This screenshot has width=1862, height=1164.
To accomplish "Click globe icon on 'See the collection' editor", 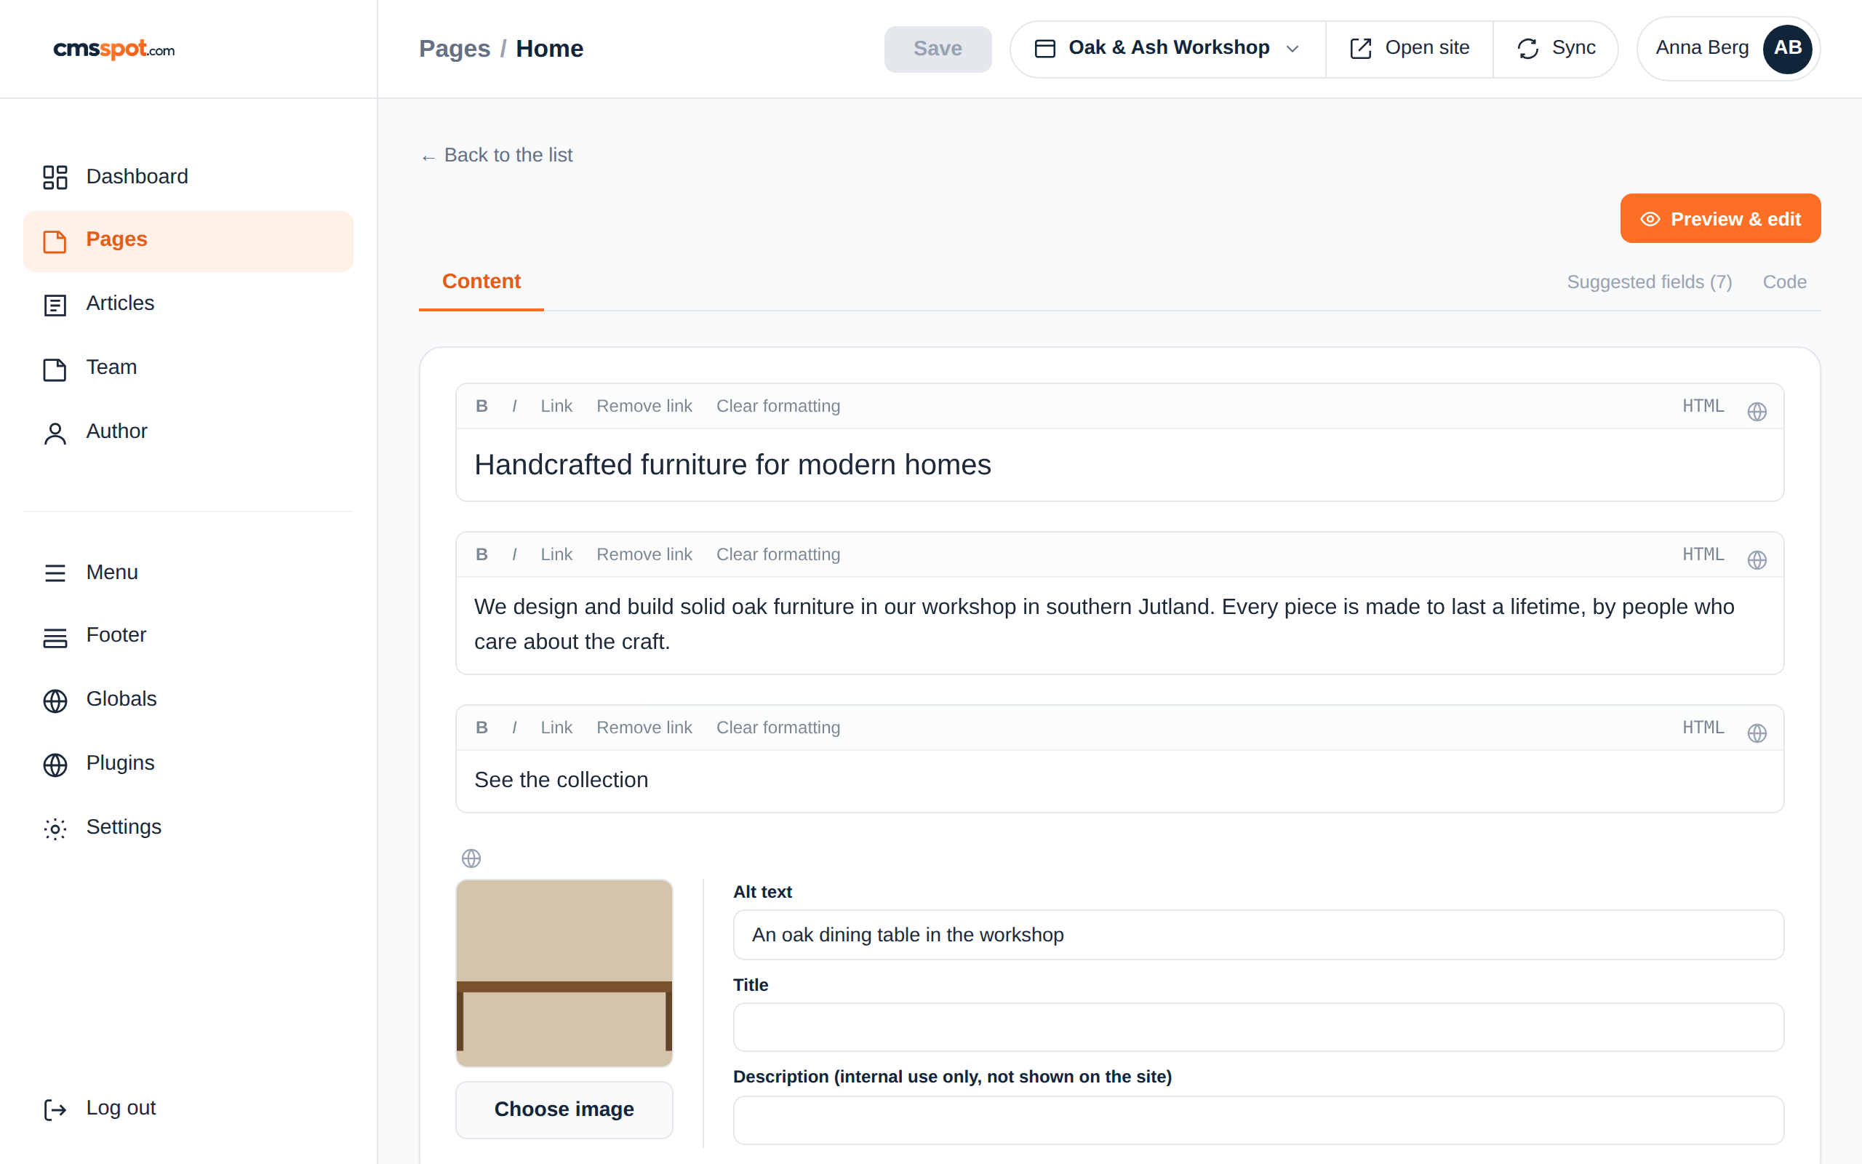I will pyautogui.click(x=1757, y=733).
